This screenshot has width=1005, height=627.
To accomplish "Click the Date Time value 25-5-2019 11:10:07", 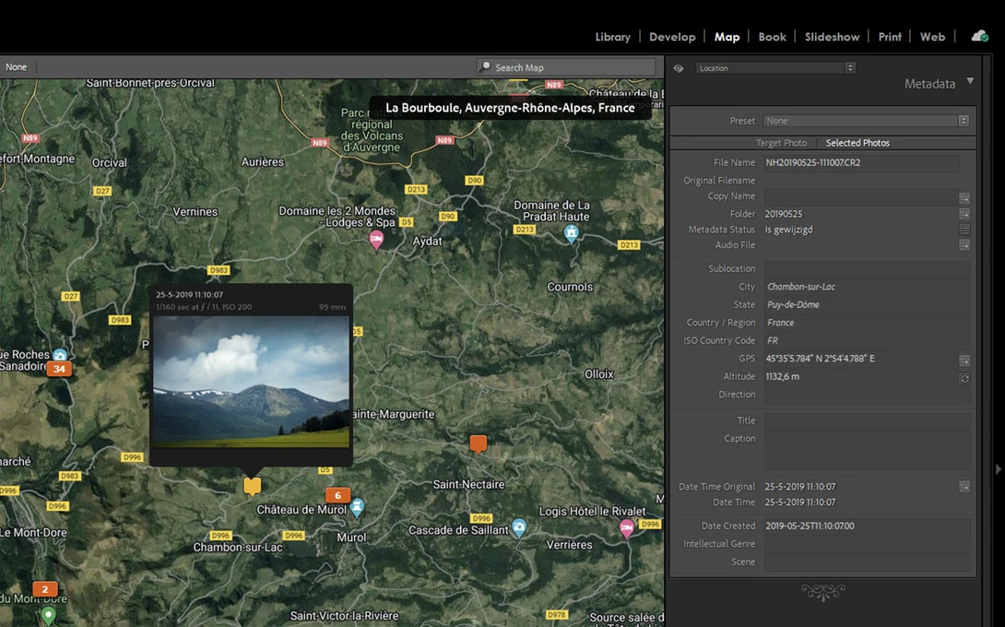I will coord(800,502).
